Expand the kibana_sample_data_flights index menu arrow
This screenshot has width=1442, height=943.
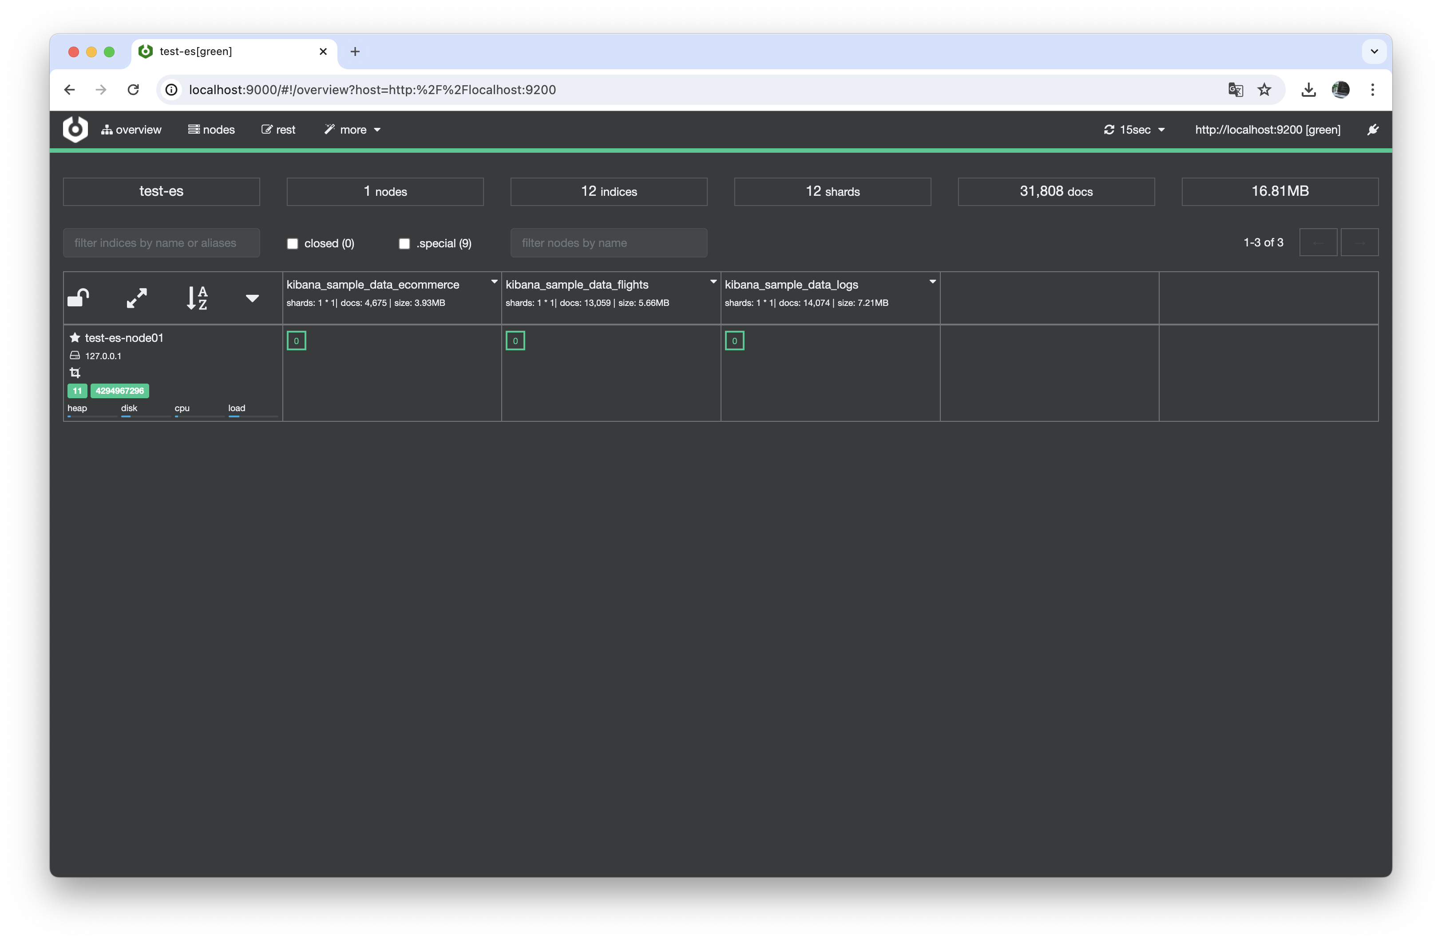713,282
